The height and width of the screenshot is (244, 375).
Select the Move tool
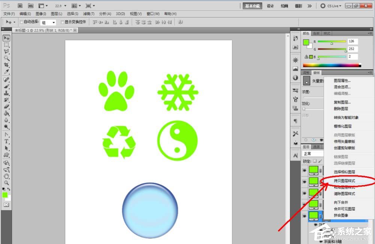[x=6, y=37]
